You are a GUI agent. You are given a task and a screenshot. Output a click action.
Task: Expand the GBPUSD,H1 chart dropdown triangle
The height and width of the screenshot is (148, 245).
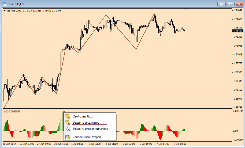pyautogui.click(x=5, y=11)
